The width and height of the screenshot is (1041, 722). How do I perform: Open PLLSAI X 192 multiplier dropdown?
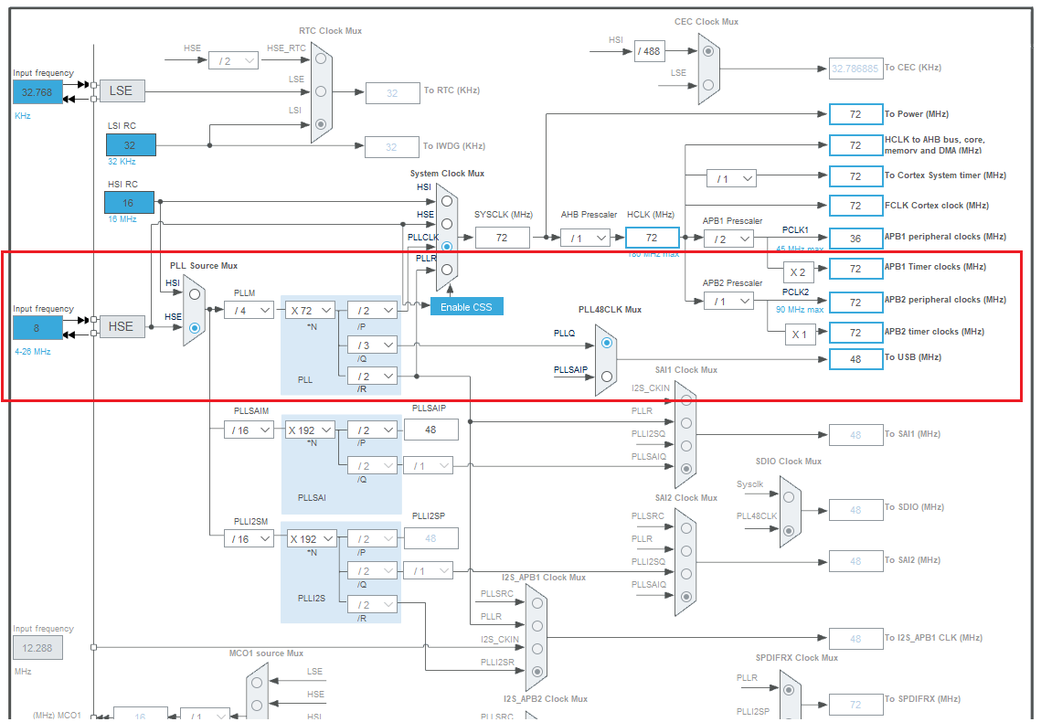[x=310, y=430]
